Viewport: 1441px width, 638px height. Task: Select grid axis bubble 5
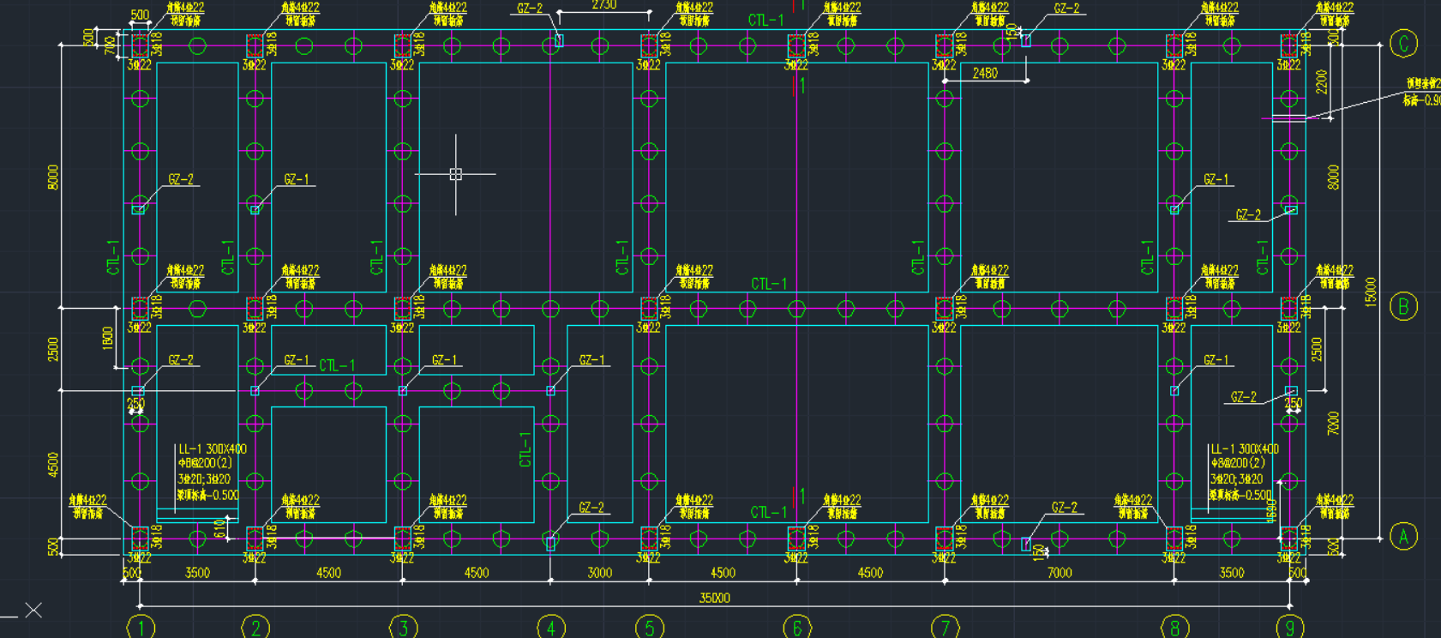pyautogui.click(x=649, y=628)
